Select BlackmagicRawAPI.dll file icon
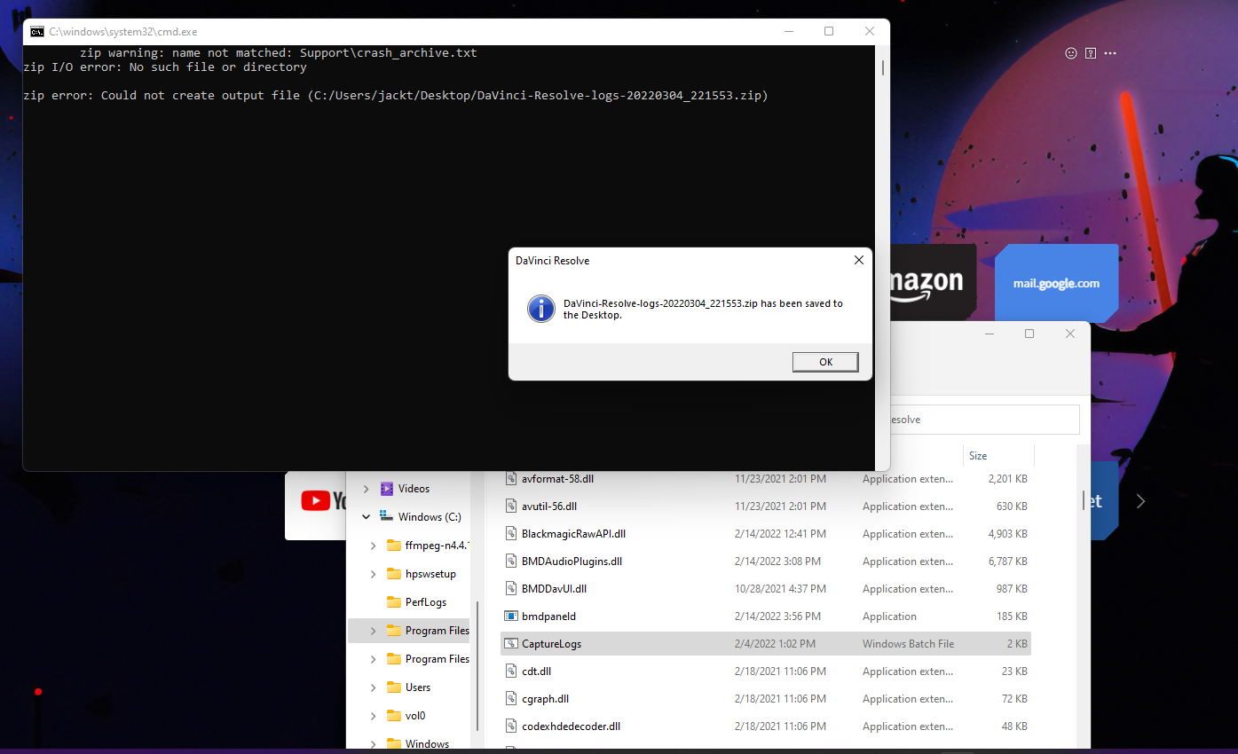Screen dimensions: 1238x754 point(511,533)
